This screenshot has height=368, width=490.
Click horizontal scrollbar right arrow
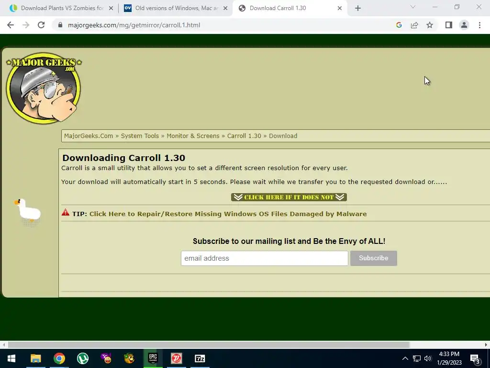pos(486,345)
